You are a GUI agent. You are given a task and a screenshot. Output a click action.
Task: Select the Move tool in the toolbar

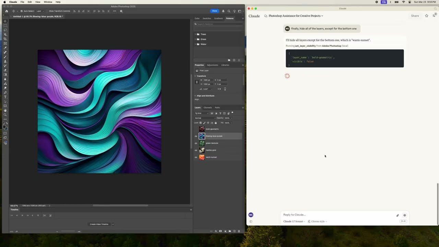click(x=5, y=21)
